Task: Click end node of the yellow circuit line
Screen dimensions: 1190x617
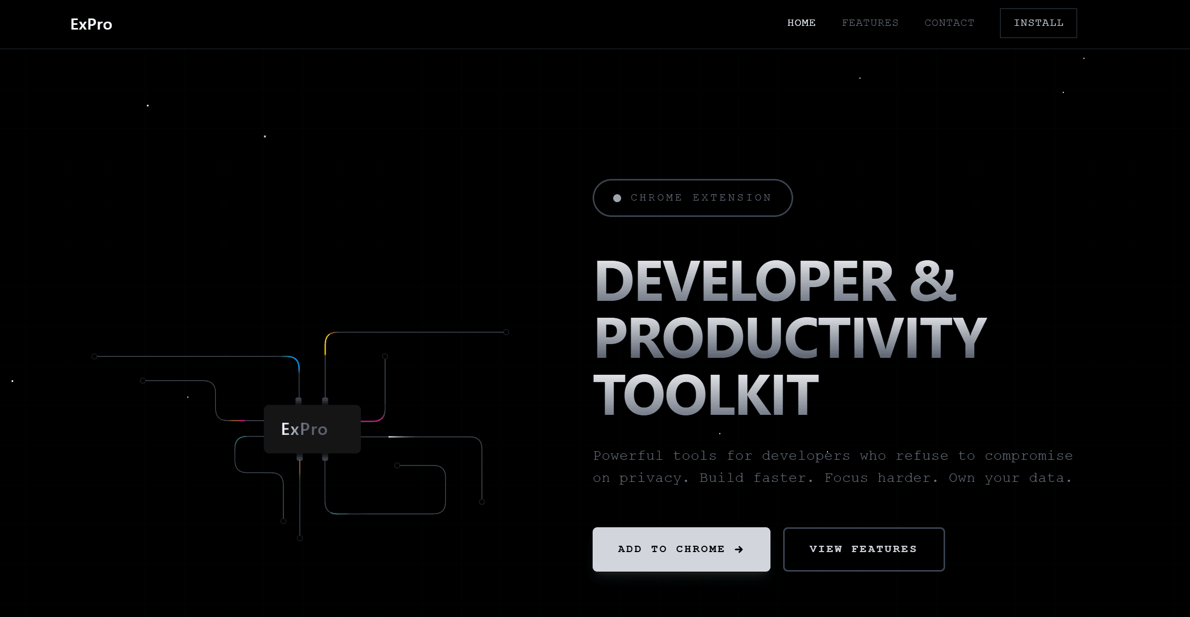Action: [x=506, y=332]
